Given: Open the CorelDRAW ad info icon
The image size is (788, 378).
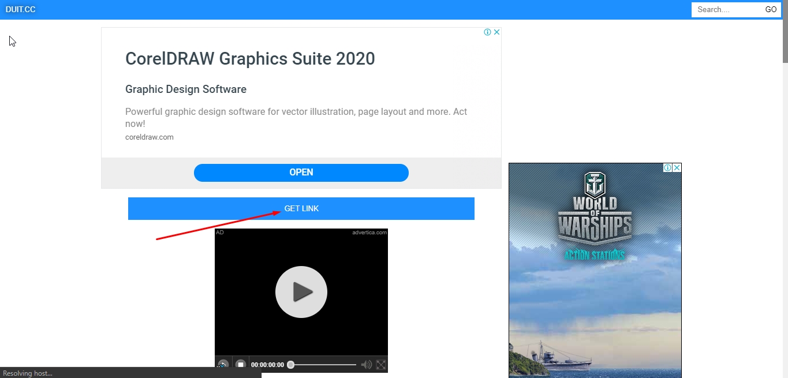Looking at the screenshot, I should tap(488, 32).
